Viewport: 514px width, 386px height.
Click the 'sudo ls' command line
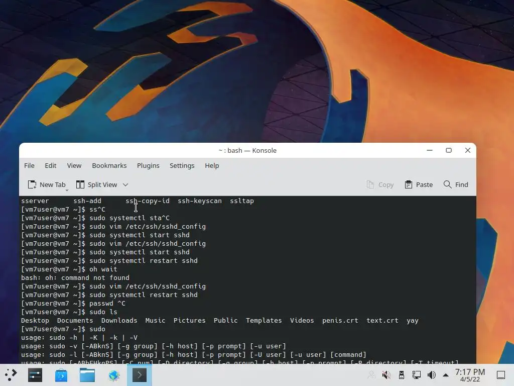pos(69,312)
